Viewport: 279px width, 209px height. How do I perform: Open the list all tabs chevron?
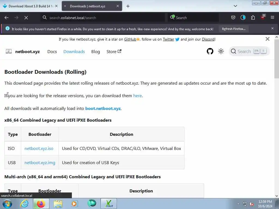pyautogui.click(x=235, y=6)
